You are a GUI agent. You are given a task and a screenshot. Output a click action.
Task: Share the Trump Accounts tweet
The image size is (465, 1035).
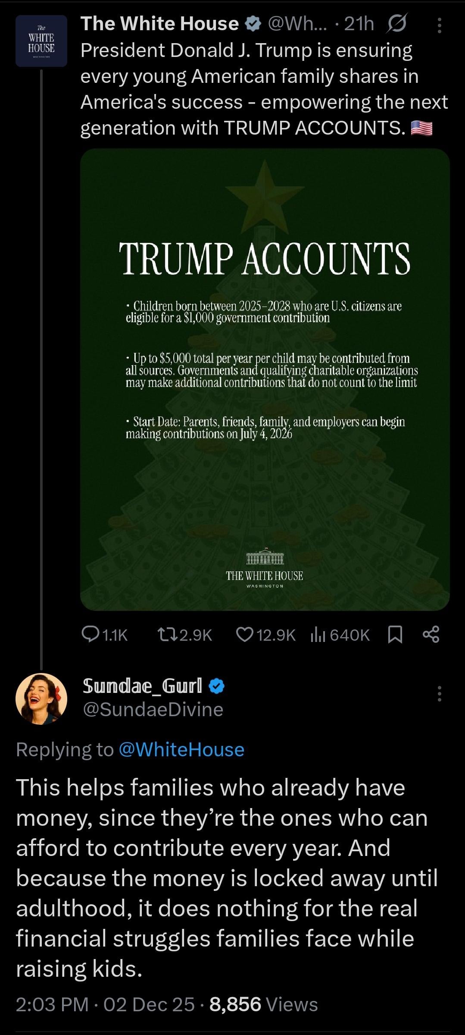click(431, 635)
